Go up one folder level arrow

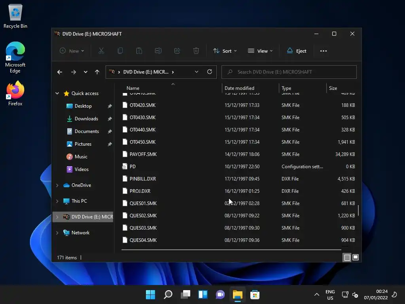[97, 72]
